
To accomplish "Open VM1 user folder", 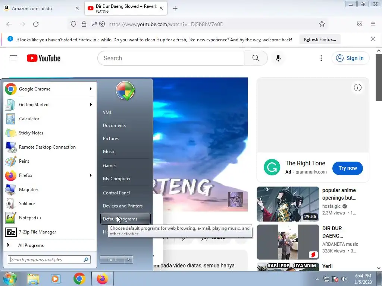I will [x=125, y=112].
